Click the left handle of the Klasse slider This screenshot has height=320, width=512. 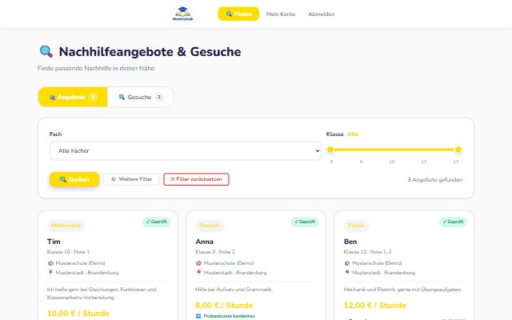click(x=330, y=150)
